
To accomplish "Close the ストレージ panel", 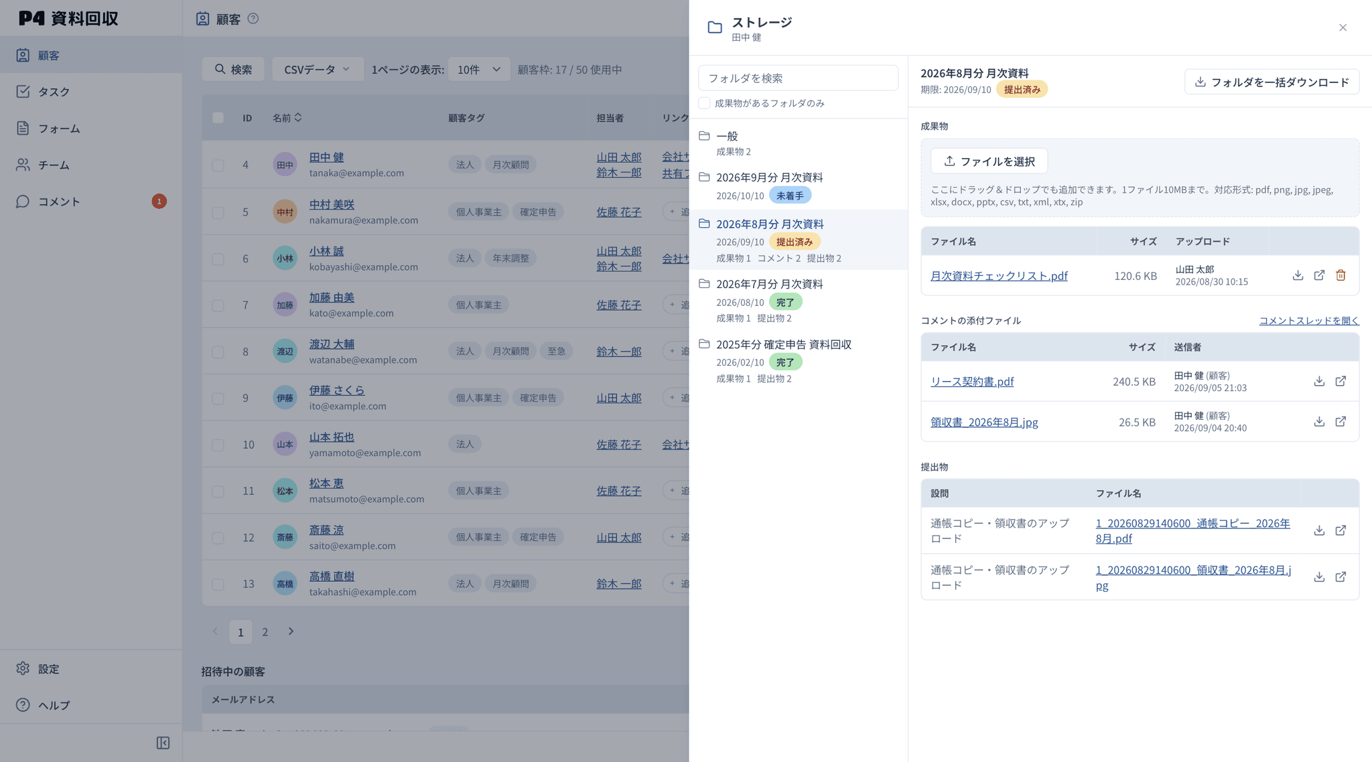I will [1343, 27].
